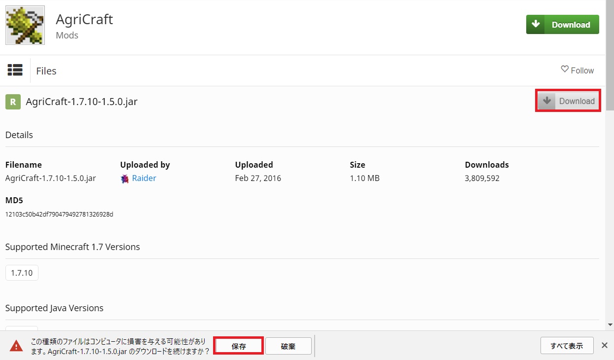Click the scrollbar down arrow
Screen dimensions: 614x360
tap(610, 324)
